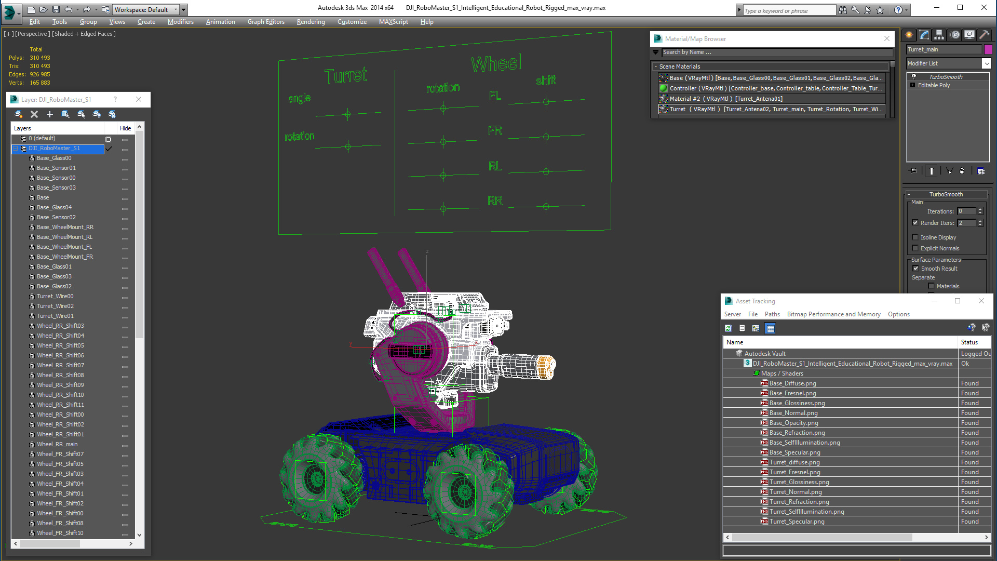The image size is (997, 561).
Task: Open the MAXScript menu
Action: 393,22
